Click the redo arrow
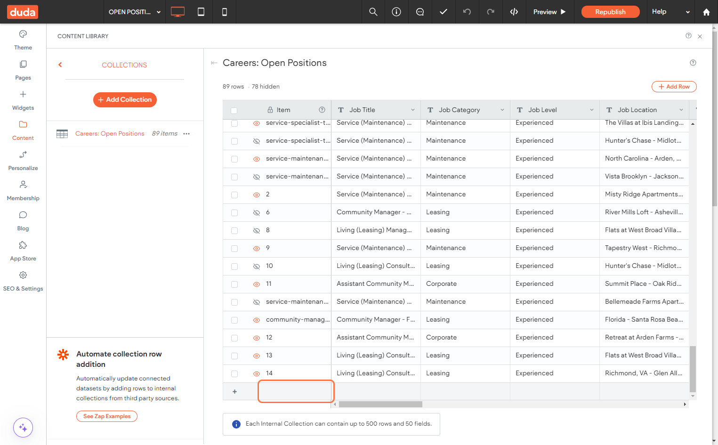 tap(491, 12)
